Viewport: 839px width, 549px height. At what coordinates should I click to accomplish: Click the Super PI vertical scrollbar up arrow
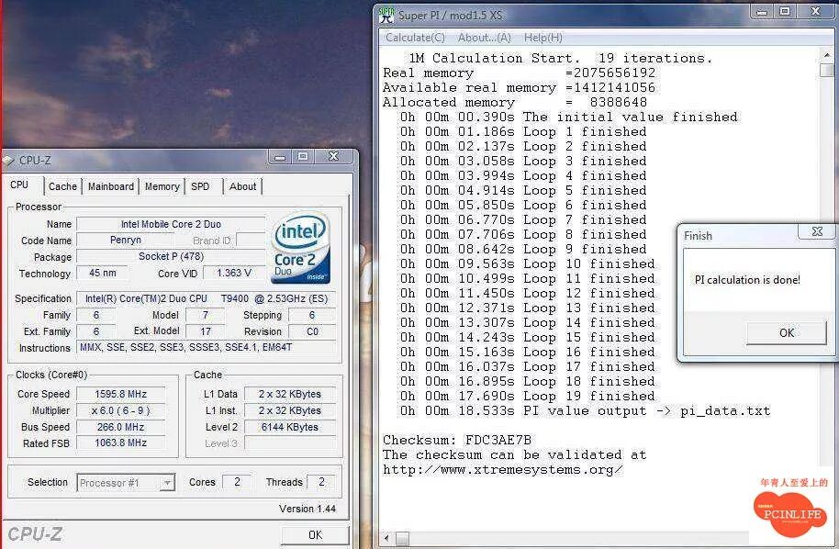[827, 54]
